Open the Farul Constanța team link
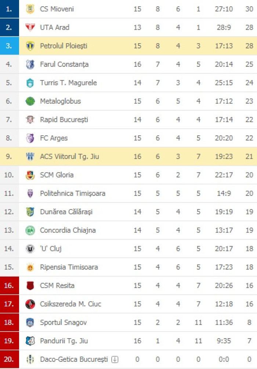257x369 pixels. [x=64, y=64]
